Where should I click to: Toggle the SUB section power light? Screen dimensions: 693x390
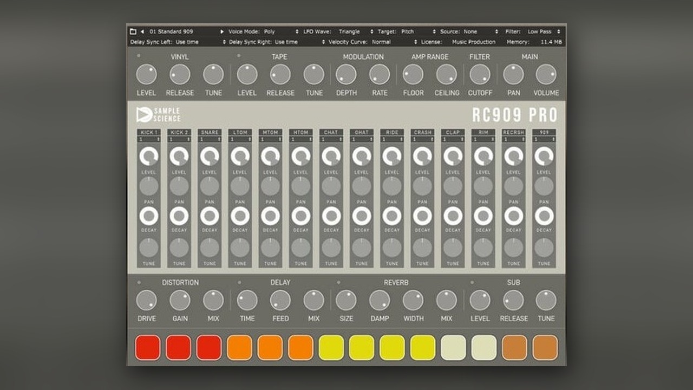[472, 282]
